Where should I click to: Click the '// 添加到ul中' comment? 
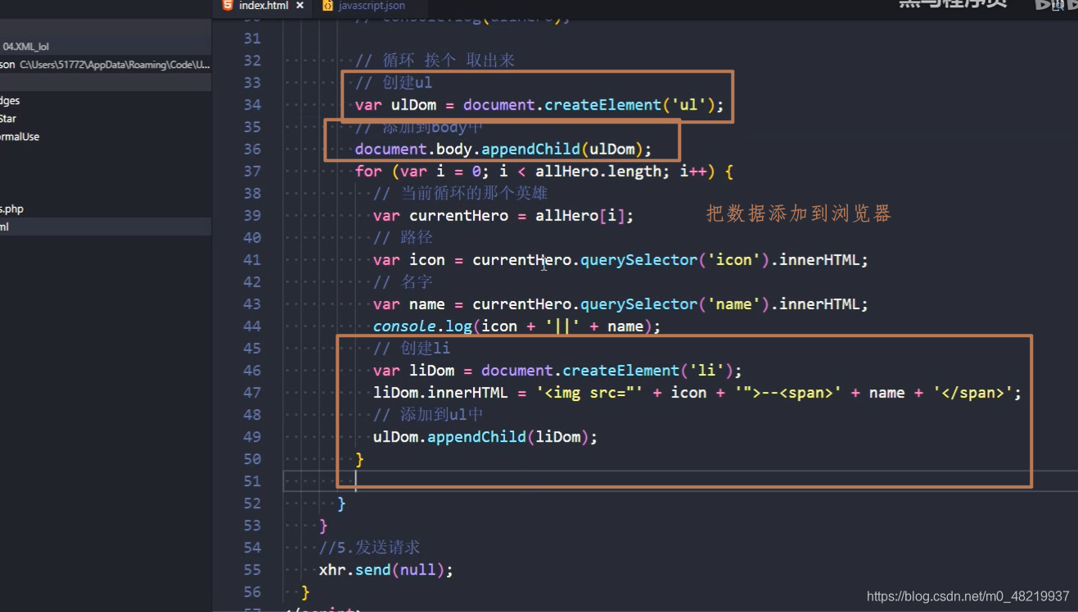(x=428, y=414)
